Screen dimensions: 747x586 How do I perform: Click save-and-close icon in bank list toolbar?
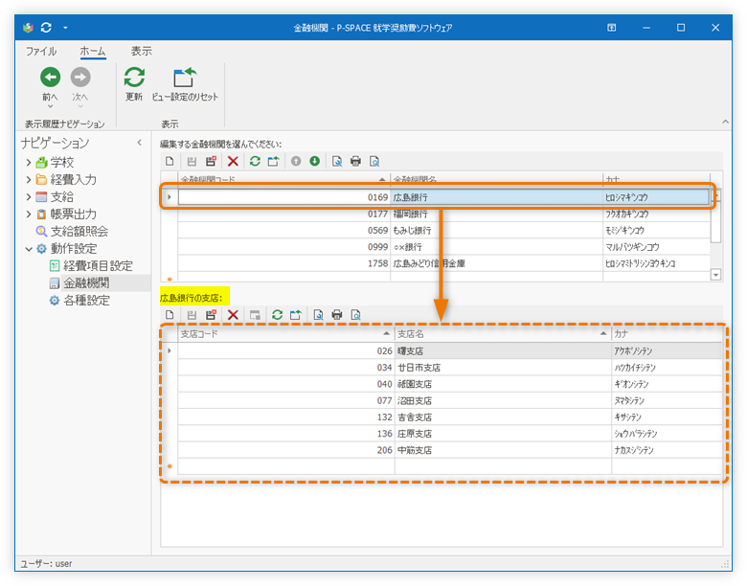(211, 162)
